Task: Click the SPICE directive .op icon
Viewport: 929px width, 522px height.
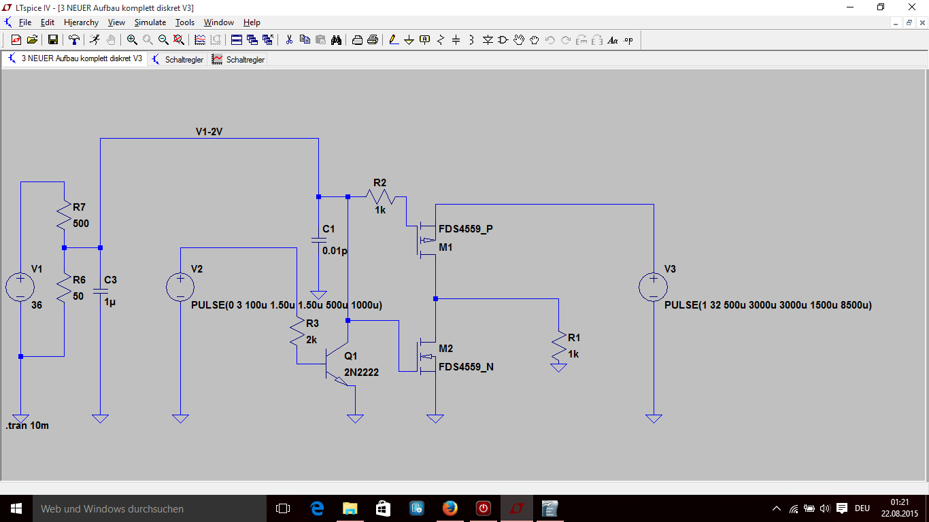Action: point(628,40)
